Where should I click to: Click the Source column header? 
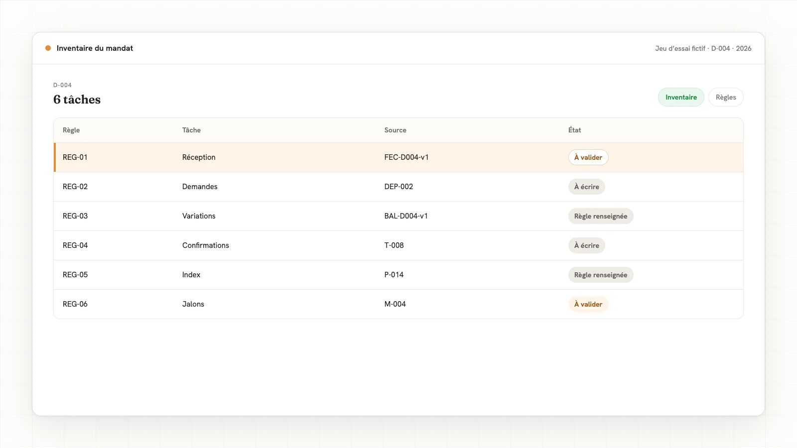(395, 130)
